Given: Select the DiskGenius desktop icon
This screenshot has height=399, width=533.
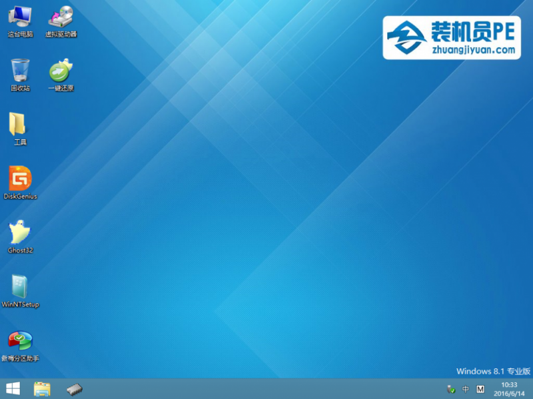Looking at the screenshot, I should pos(20,181).
